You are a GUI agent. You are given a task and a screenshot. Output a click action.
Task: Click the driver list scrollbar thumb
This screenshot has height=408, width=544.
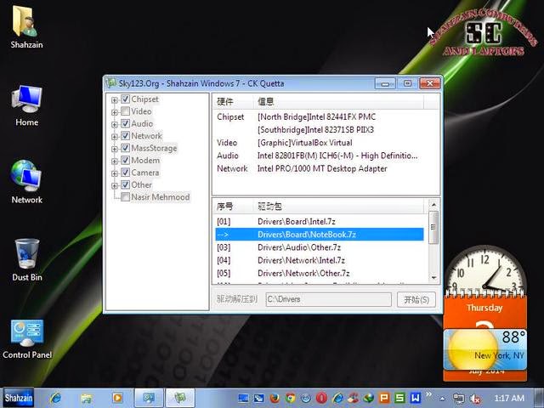click(x=433, y=227)
